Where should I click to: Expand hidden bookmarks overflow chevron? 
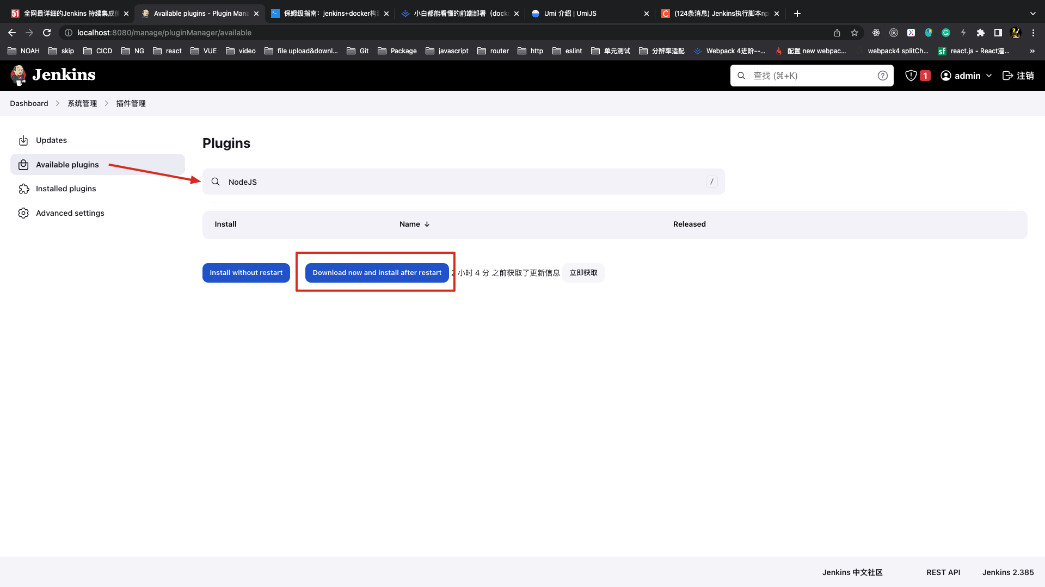point(1032,51)
